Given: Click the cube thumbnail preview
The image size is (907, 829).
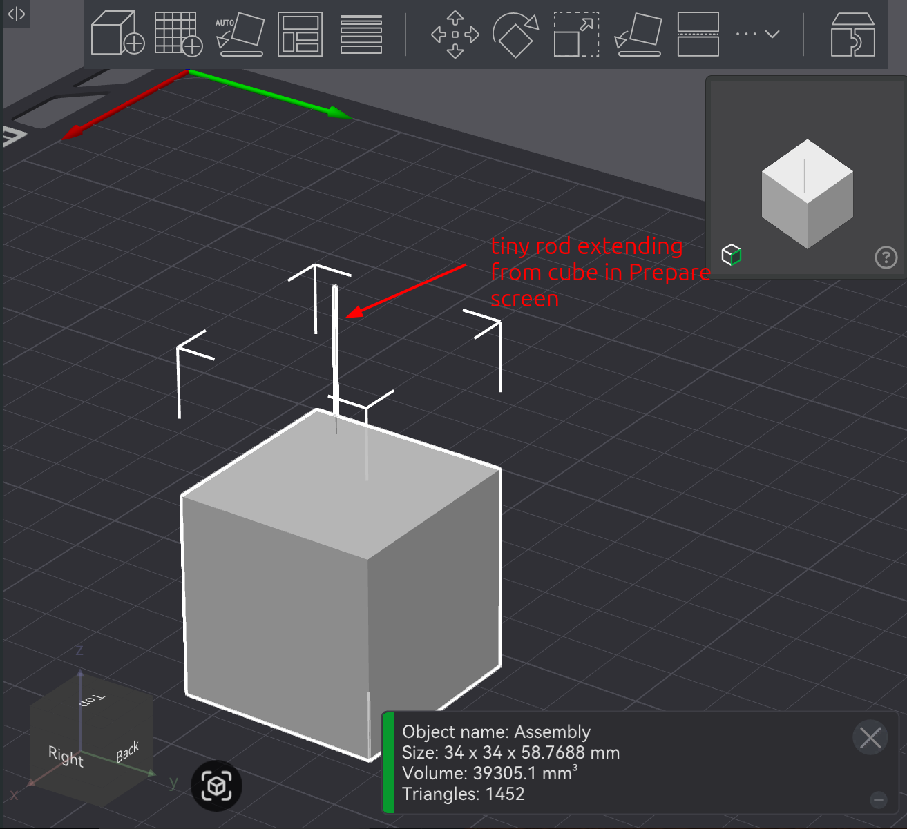Looking at the screenshot, I should pyautogui.click(x=807, y=194).
